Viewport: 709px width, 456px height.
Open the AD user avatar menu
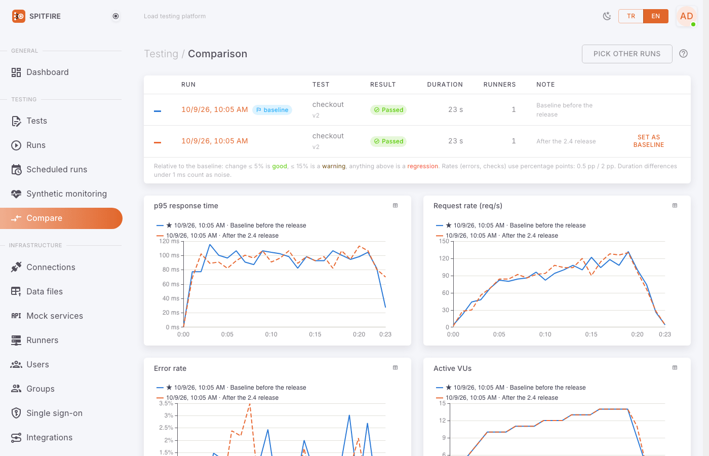point(687,16)
